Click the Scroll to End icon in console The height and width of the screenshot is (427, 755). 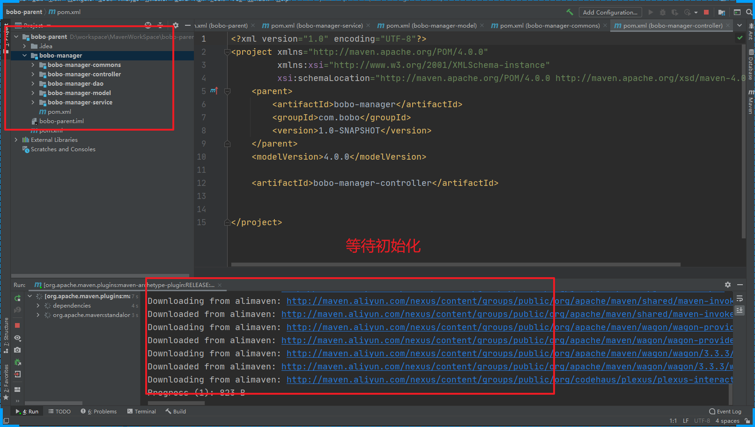click(740, 310)
